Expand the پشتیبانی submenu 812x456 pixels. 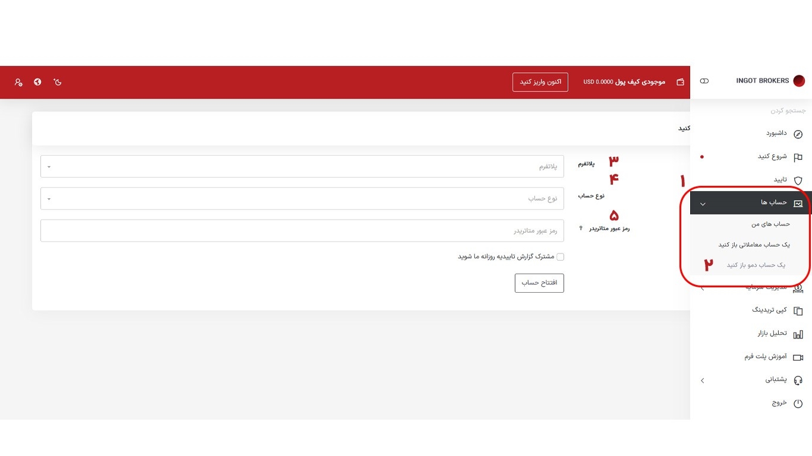pos(702,380)
